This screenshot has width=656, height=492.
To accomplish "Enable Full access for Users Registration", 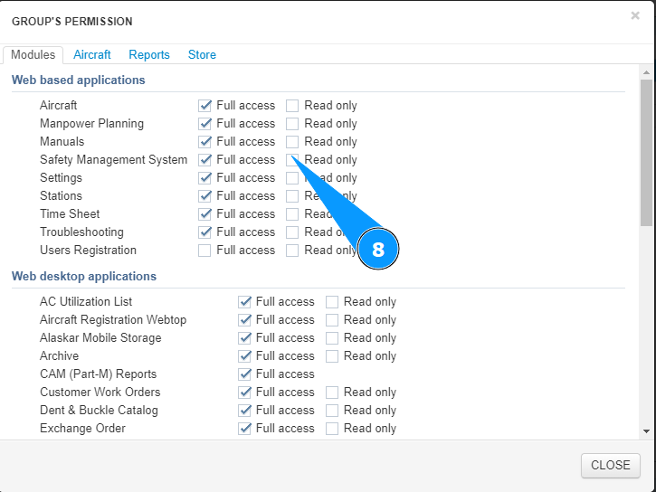I will tap(205, 251).
